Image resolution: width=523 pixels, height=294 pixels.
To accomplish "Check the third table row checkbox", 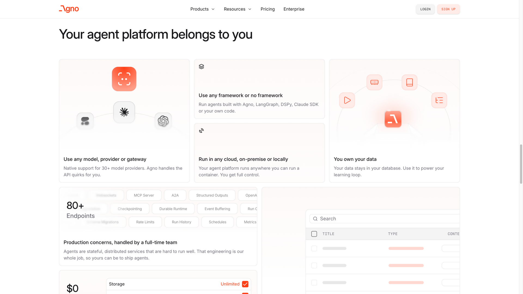I will click(x=314, y=283).
